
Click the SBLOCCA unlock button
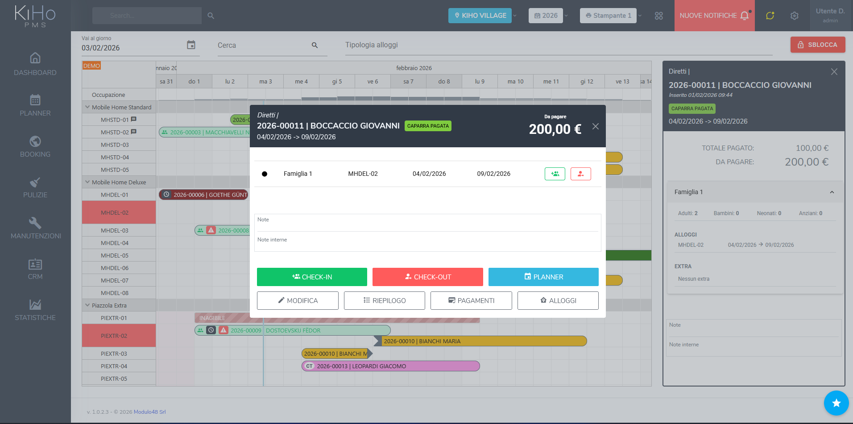818,45
